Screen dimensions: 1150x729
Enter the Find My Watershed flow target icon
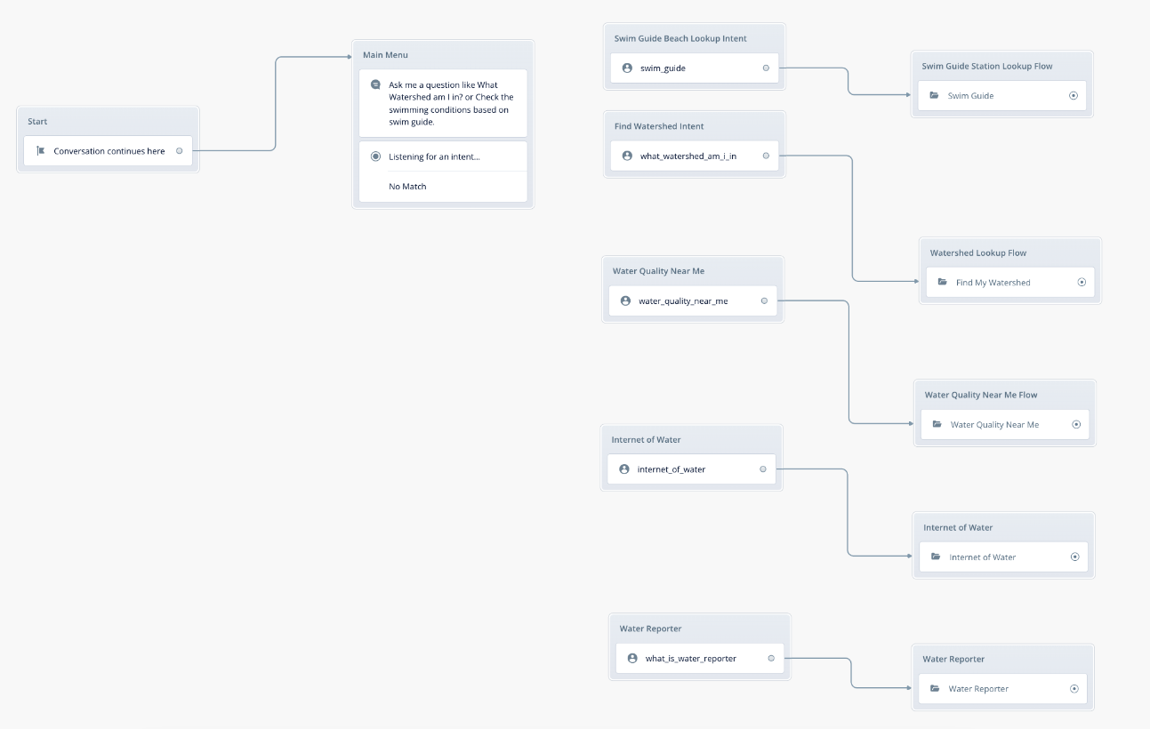[1082, 283]
